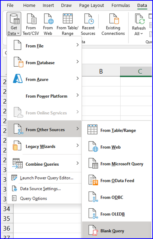Expand the From Other Sources arrow
The height and width of the screenshot is (239, 153).
pyautogui.click(x=77, y=129)
